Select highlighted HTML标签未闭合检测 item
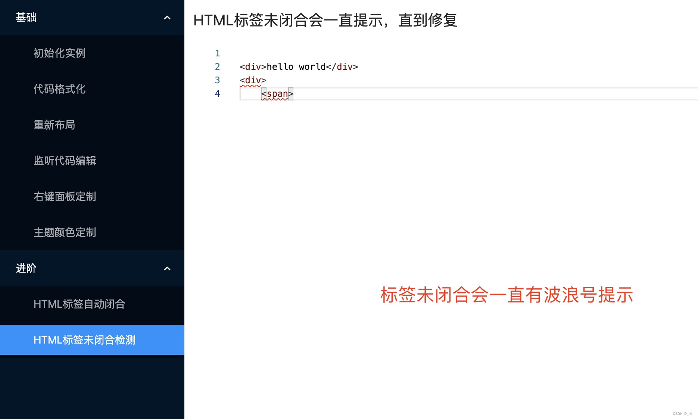The height and width of the screenshot is (419, 698). point(92,340)
